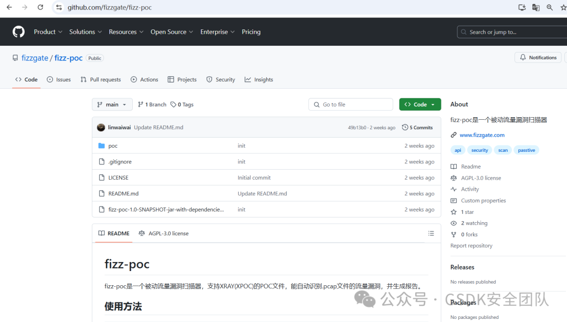Open the Initial commit message for LICENSE
The height and width of the screenshot is (322, 567).
click(254, 178)
